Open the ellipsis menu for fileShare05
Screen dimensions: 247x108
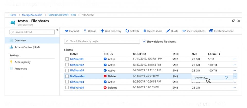coord(234,88)
